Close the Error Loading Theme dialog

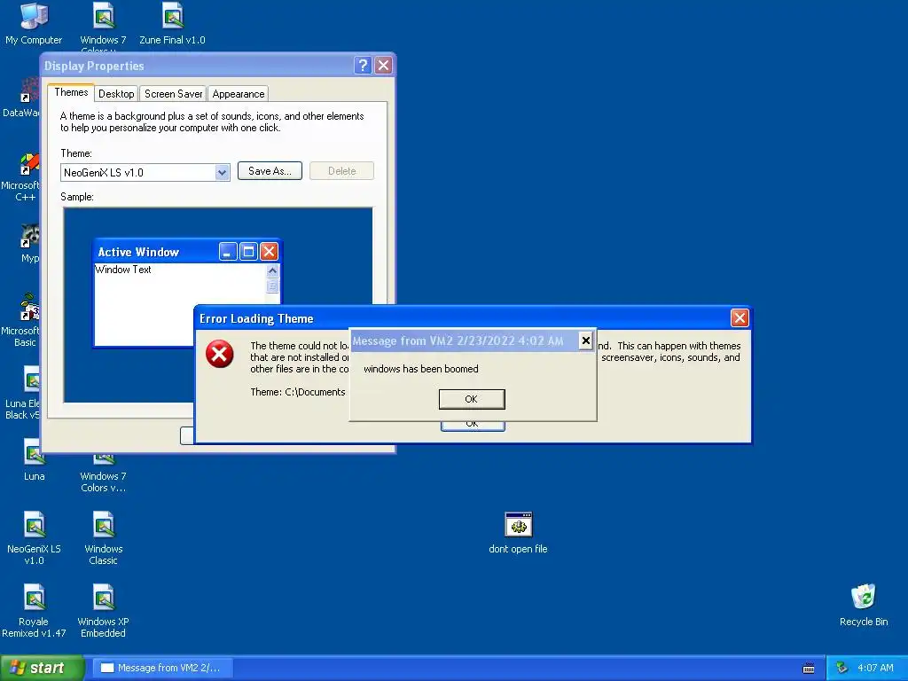(x=740, y=318)
